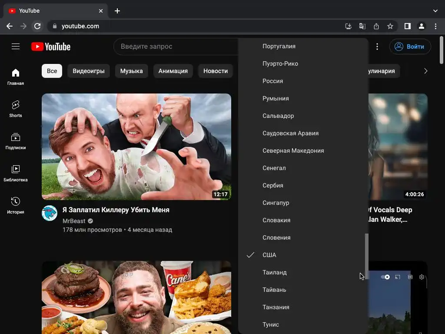Open Библиотека library in sidebar
445x334 pixels.
[x=16, y=173]
